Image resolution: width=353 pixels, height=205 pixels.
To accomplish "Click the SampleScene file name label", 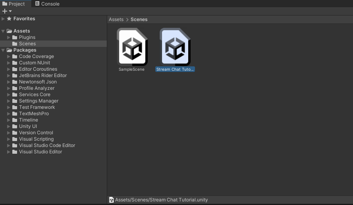I will pyautogui.click(x=131, y=70).
